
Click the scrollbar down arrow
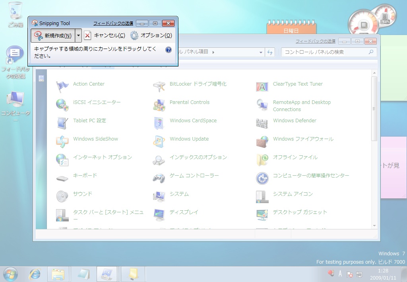(x=374, y=225)
